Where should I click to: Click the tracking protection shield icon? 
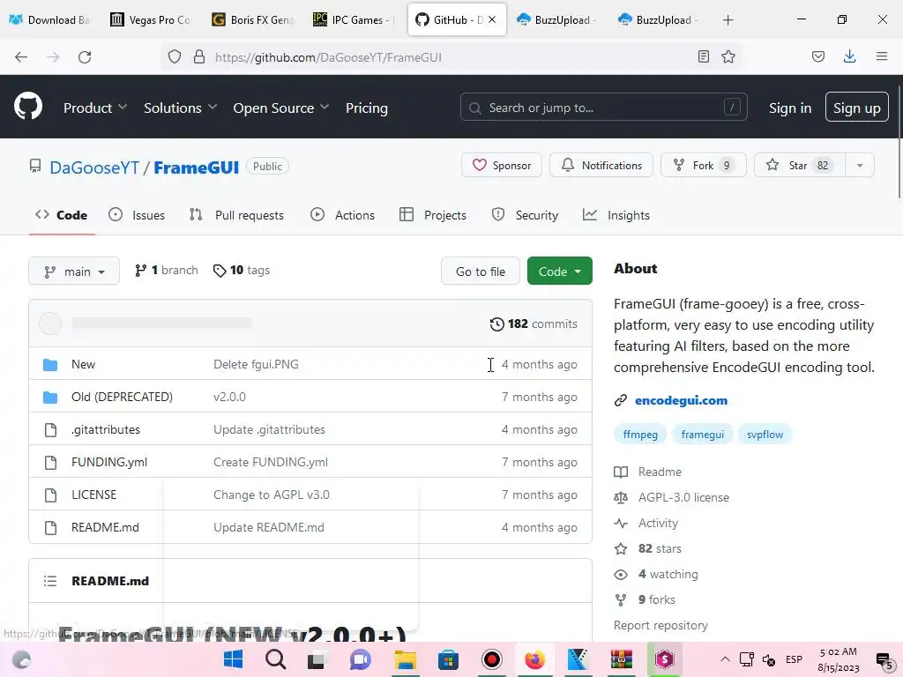(175, 57)
